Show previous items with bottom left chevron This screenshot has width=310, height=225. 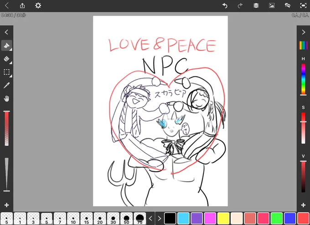click(150, 219)
